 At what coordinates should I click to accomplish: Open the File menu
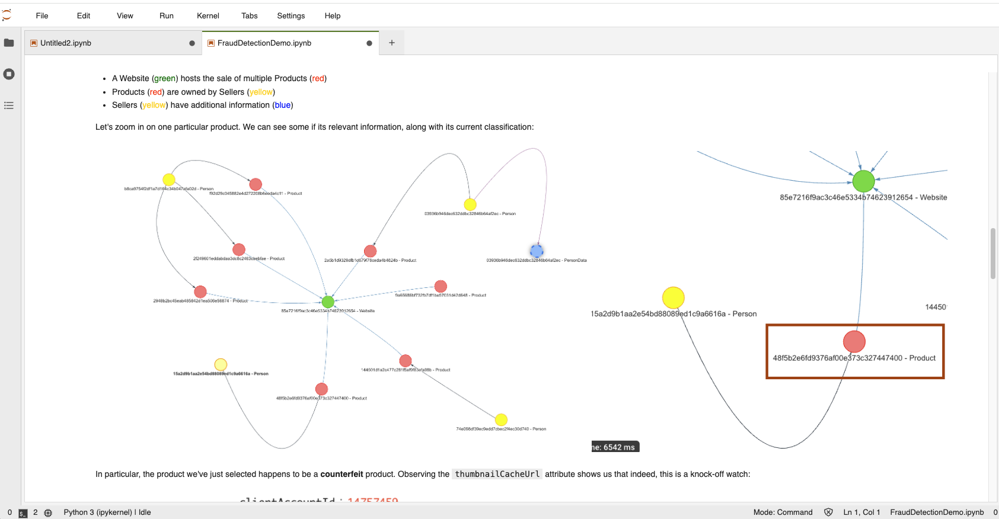click(42, 16)
